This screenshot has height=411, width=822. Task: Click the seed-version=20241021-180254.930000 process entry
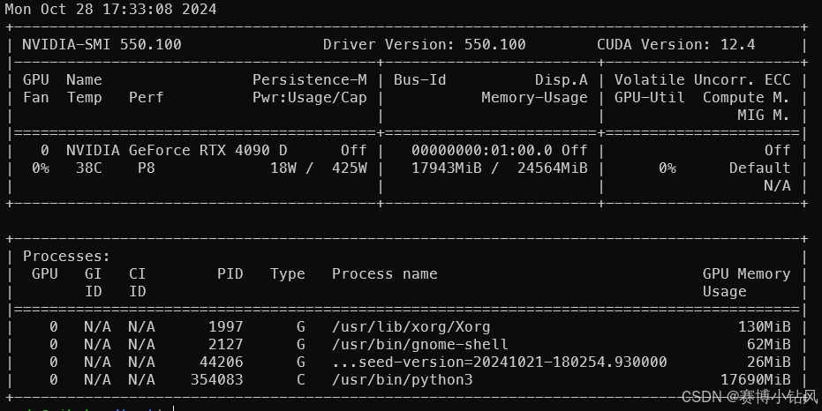pyautogui.click(x=499, y=362)
